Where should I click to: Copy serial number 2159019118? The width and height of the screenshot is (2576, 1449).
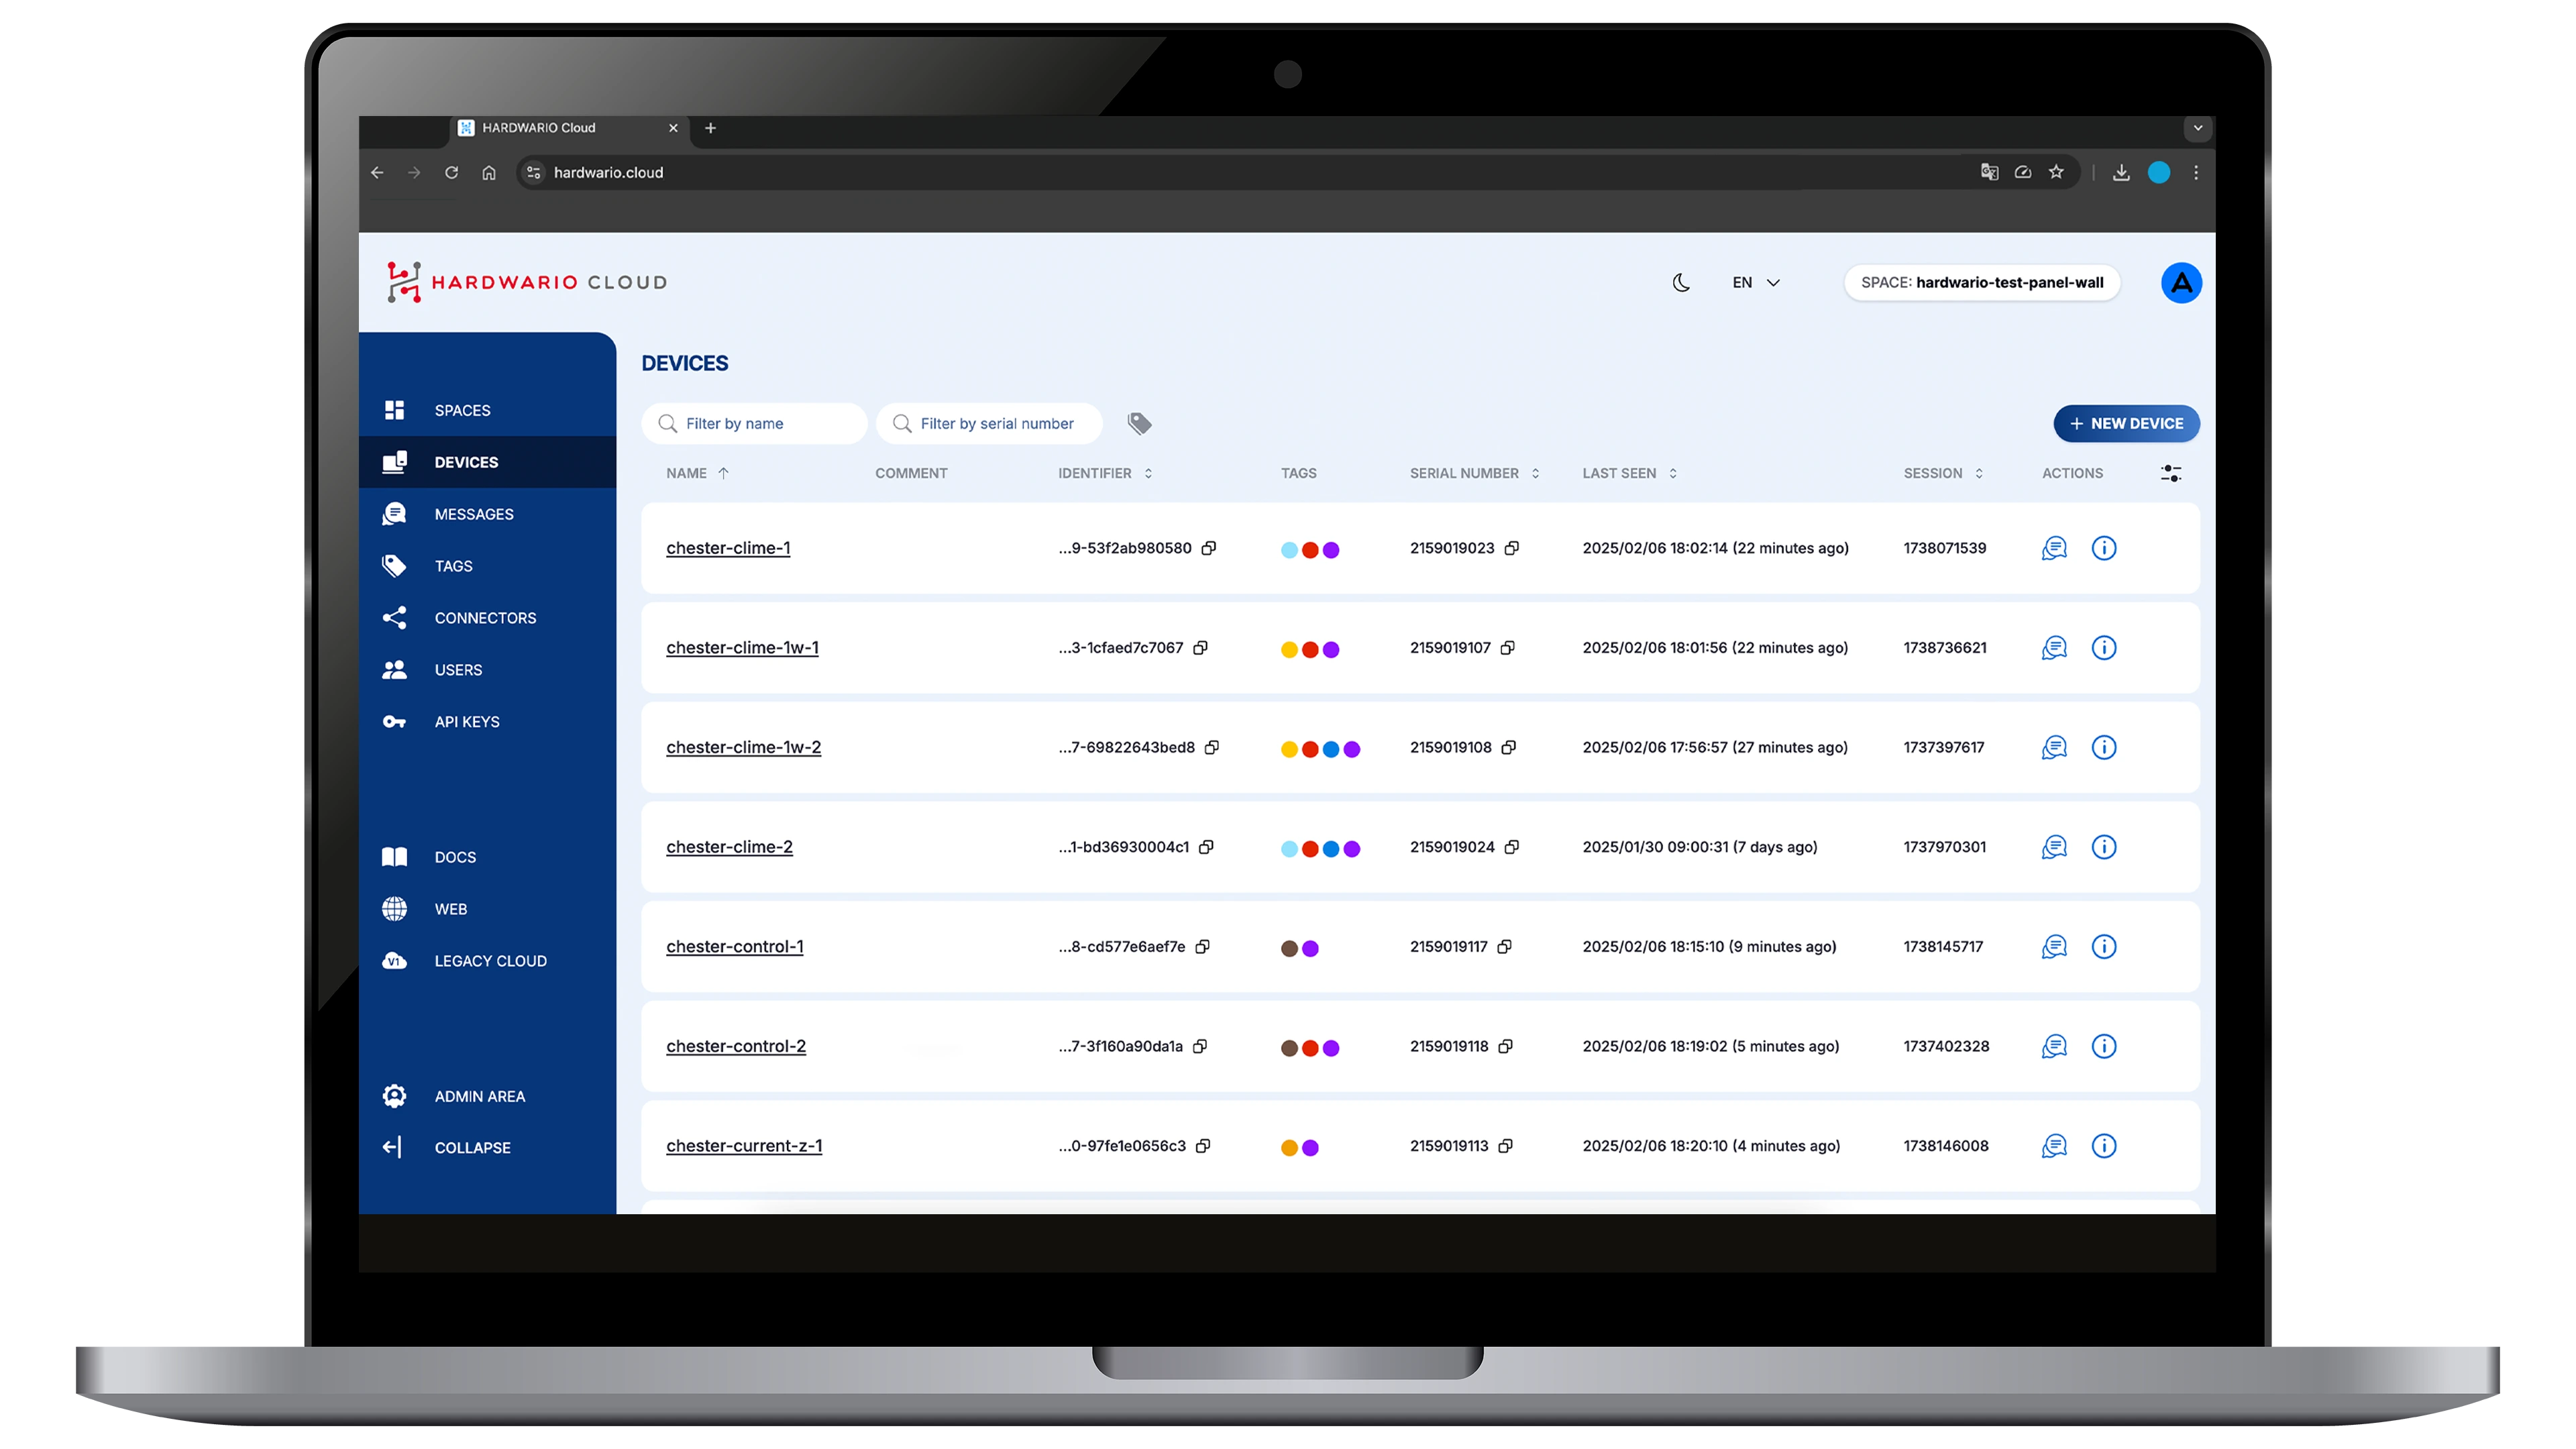point(1505,1046)
